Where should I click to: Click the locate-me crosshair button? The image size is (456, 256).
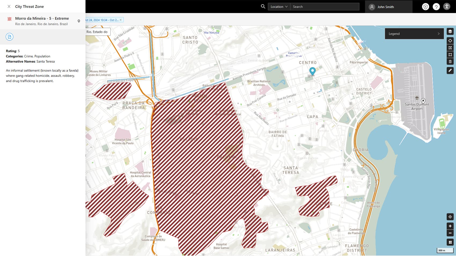[x=450, y=216]
